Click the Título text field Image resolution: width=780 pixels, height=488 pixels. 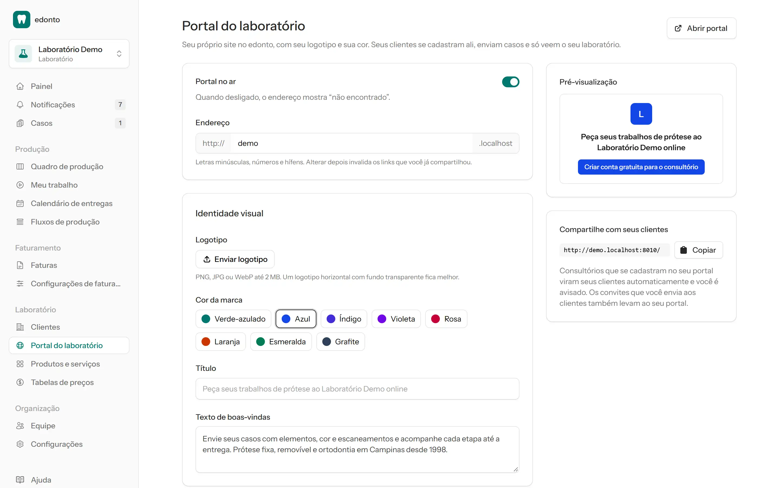[x=357, y=389]
